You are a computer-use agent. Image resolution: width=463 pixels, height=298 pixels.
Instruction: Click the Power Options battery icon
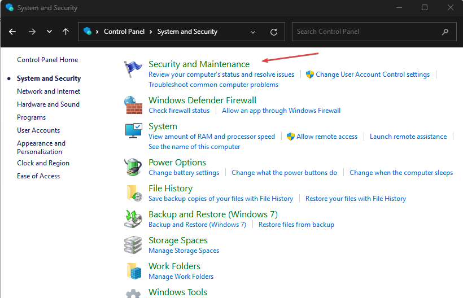[x=133, y=167]
